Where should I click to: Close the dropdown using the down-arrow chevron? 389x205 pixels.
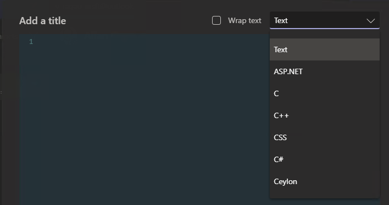pyautogui.click(x=371, y=21)
